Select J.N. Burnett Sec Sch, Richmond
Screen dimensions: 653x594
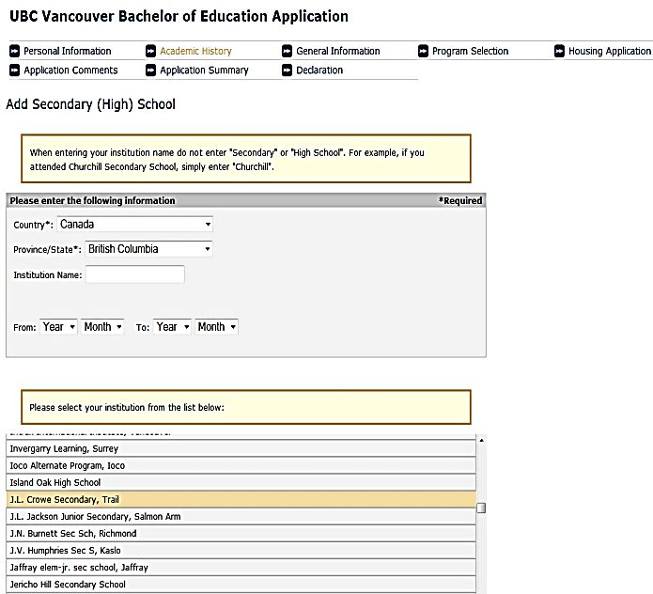click(x=241, y=534)
